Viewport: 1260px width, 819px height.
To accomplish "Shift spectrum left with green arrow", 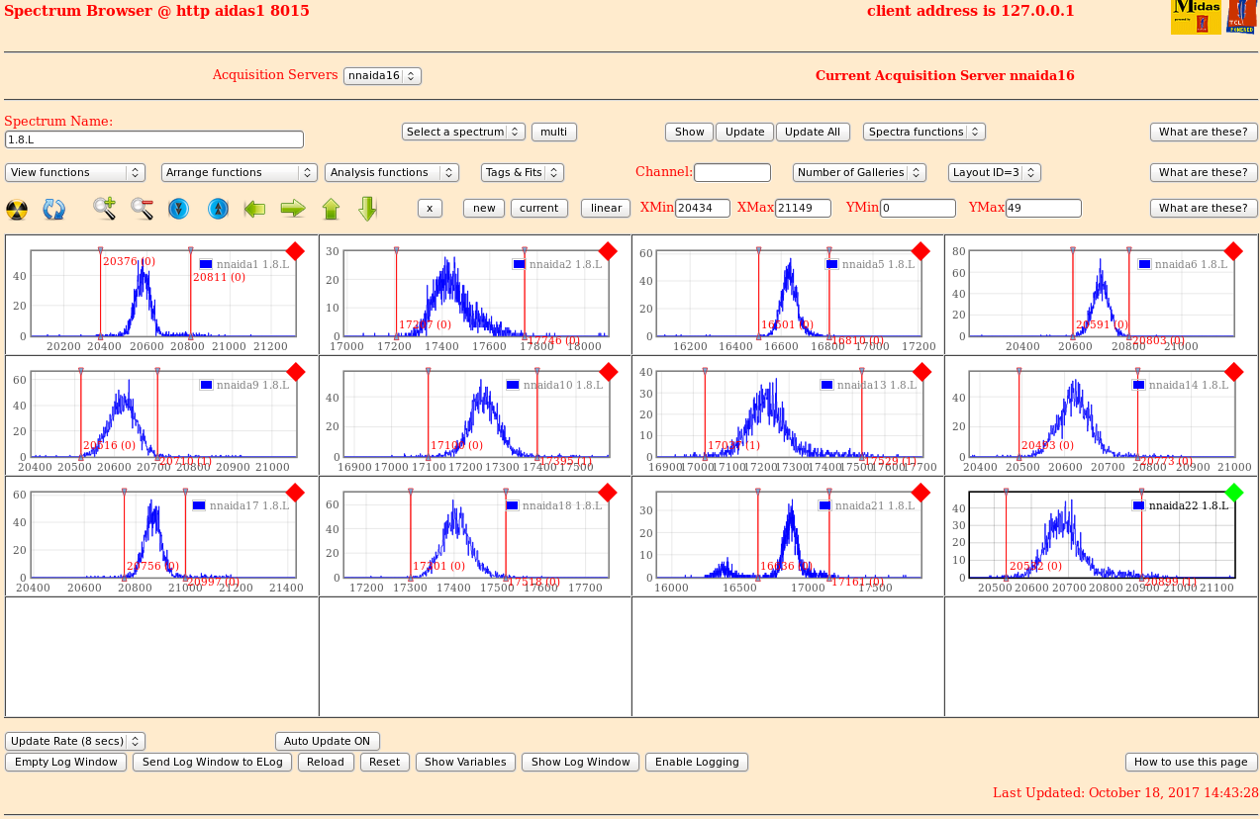I will (254, 209).
